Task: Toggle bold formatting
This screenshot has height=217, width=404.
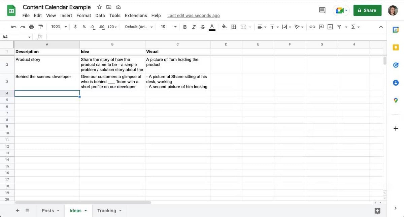Action: pyautogui.click(x=185, y=27)
